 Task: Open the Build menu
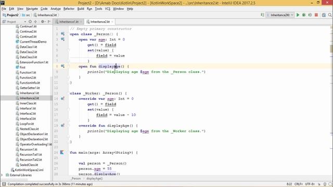(x=81, y=9)
